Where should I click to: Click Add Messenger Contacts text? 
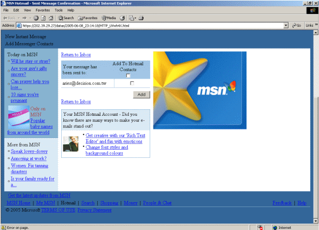[x=29, y=44]
